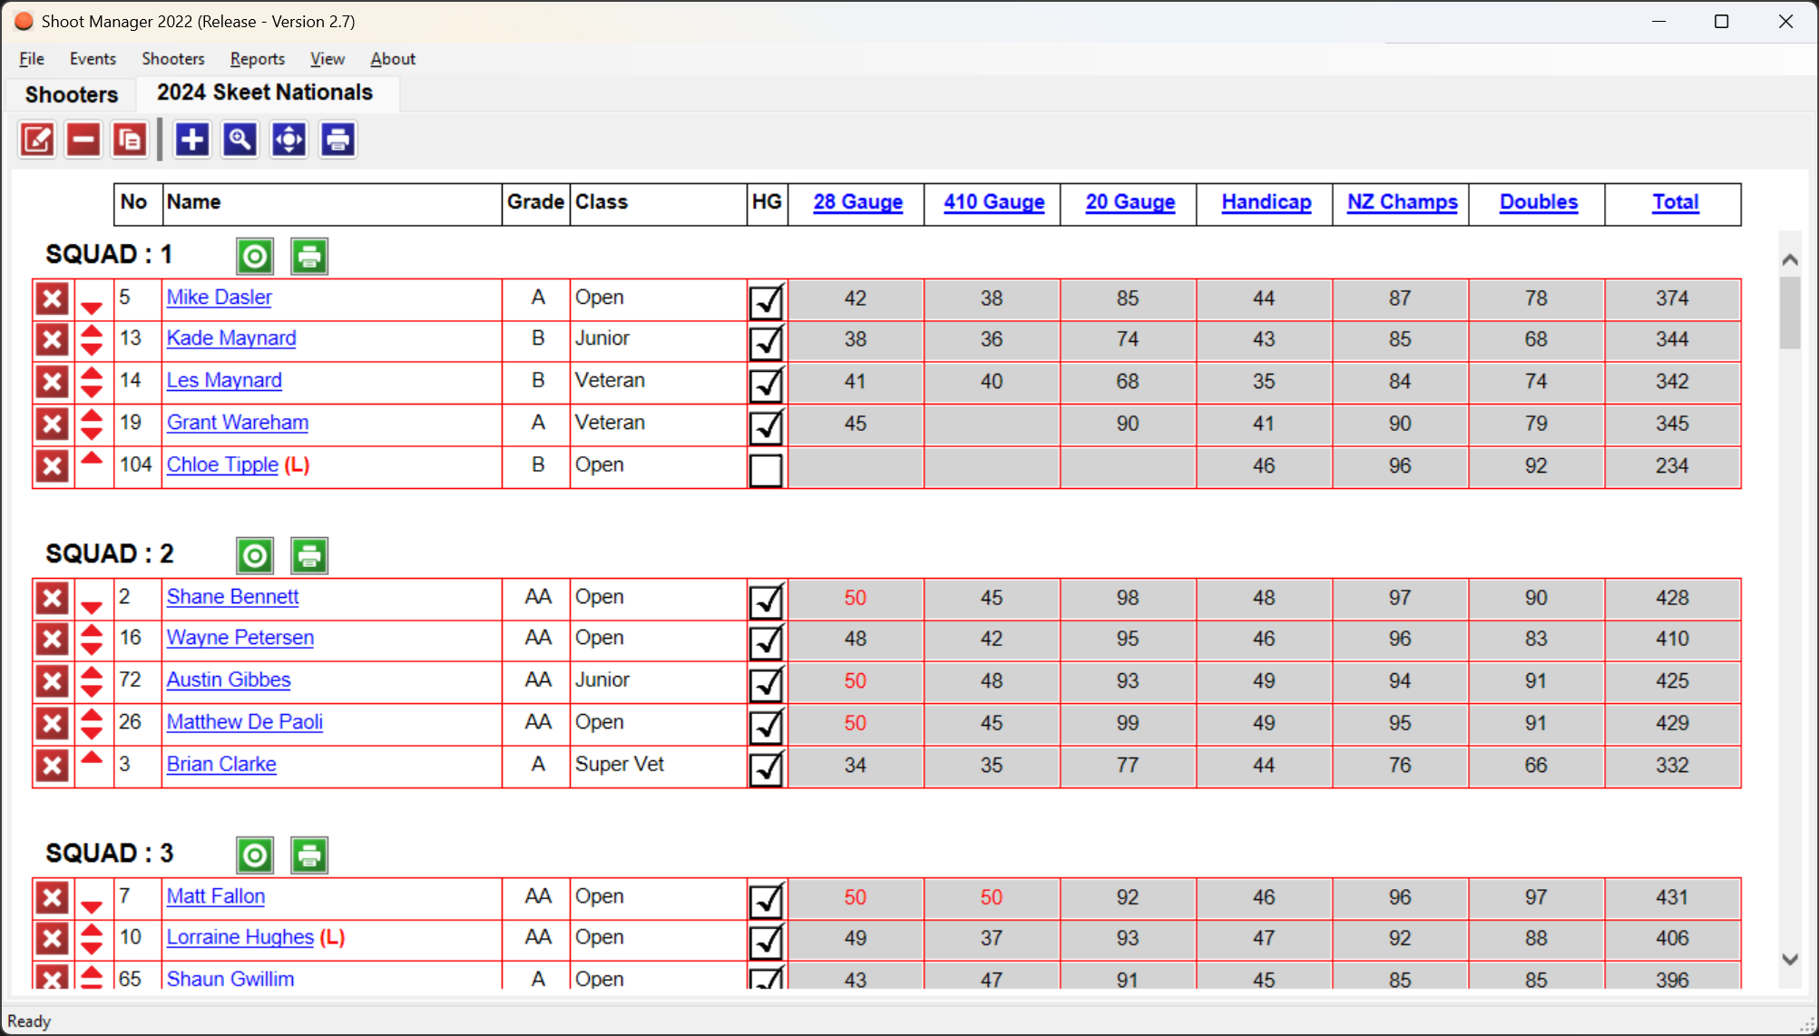
Task: Open the Handicap event column link
Action: pos(1266,202)
